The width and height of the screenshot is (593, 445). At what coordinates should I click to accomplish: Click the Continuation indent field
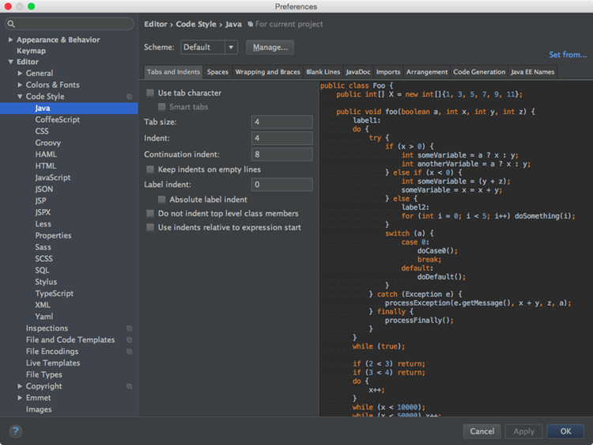click(281, 154)
